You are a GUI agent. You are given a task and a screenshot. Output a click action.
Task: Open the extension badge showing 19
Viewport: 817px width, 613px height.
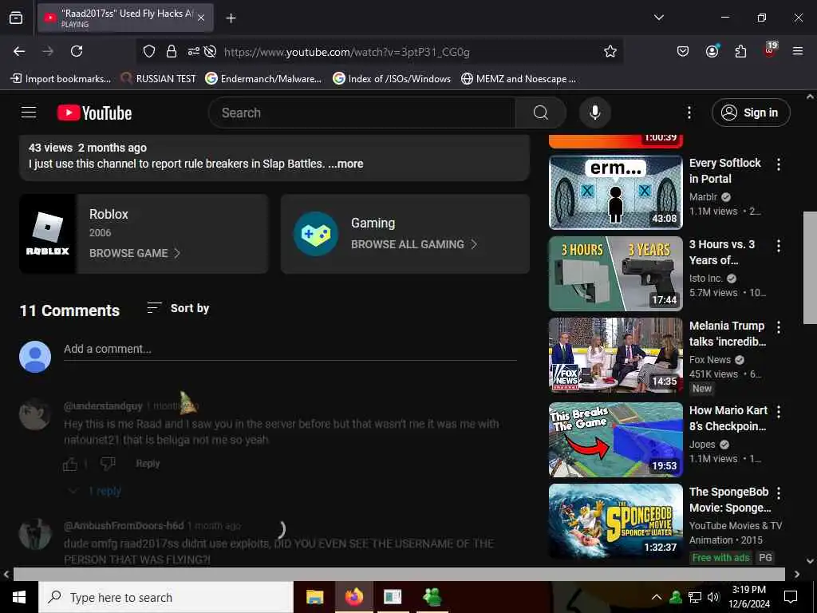pyautogui.click(x=770, y=50)
